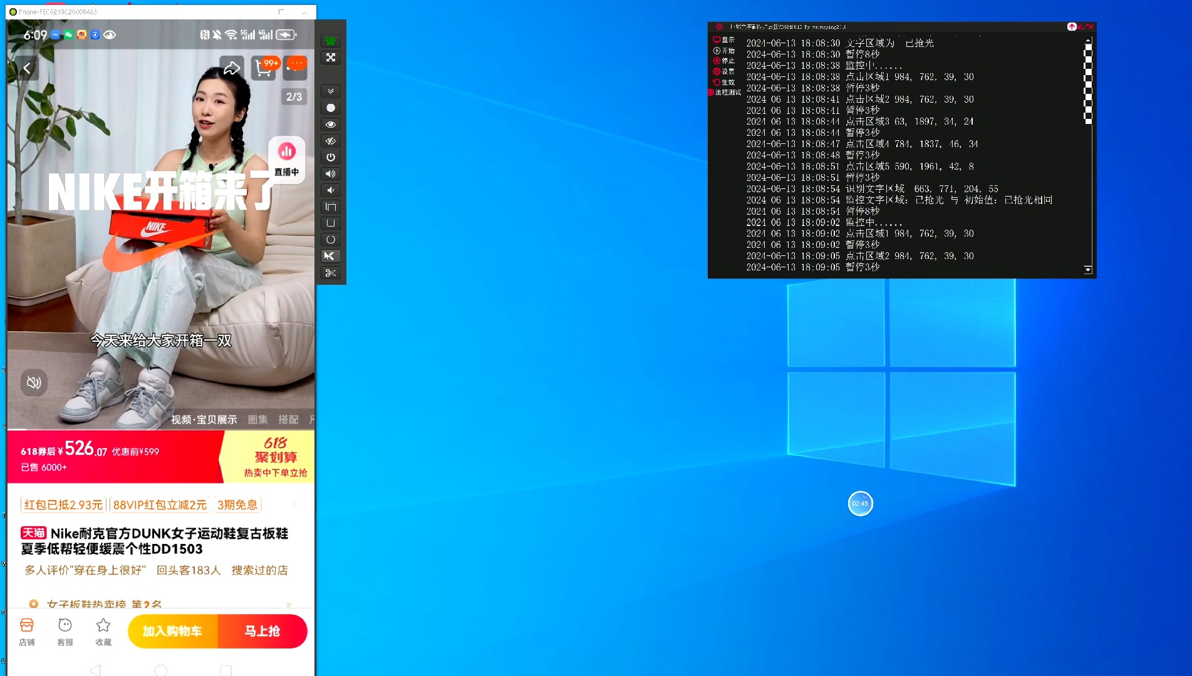The height and width of the screenshot is (676, 1192).
Task: Click the 红包已抵2.93元 coupon tag
Action: (63, 504)
